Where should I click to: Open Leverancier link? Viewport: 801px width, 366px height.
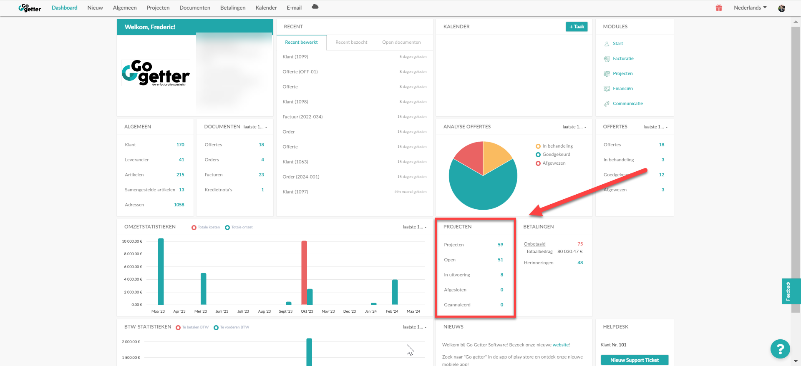pos(137,160)
